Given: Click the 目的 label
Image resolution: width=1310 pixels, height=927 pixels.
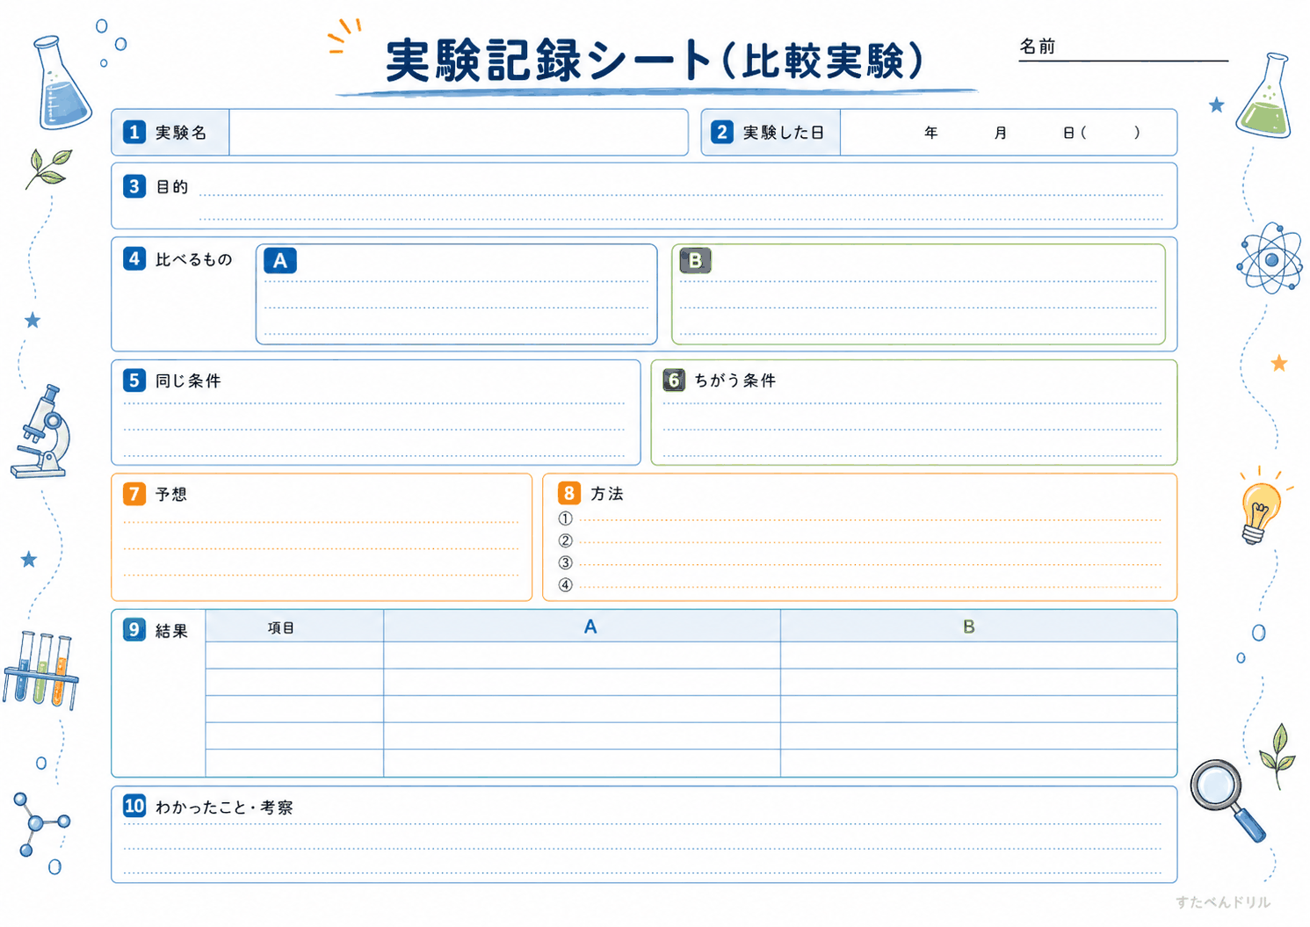Looking at the screenshot, I should [172, 187].
